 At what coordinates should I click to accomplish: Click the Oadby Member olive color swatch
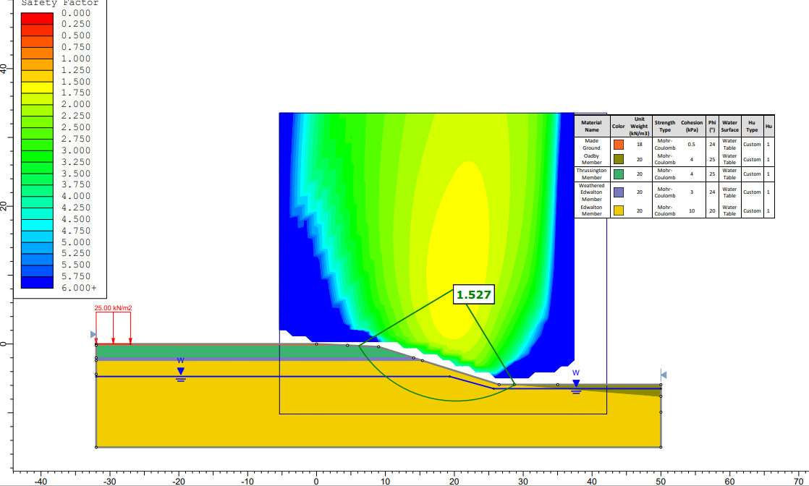click(x=618, y=159)
